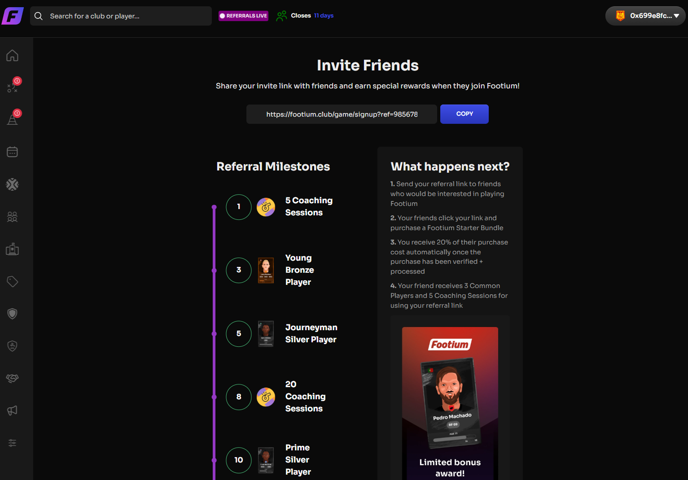Click the Footium logo in top-left corner
The width and height of the screenshot is (688, 480).
[13, 16]
